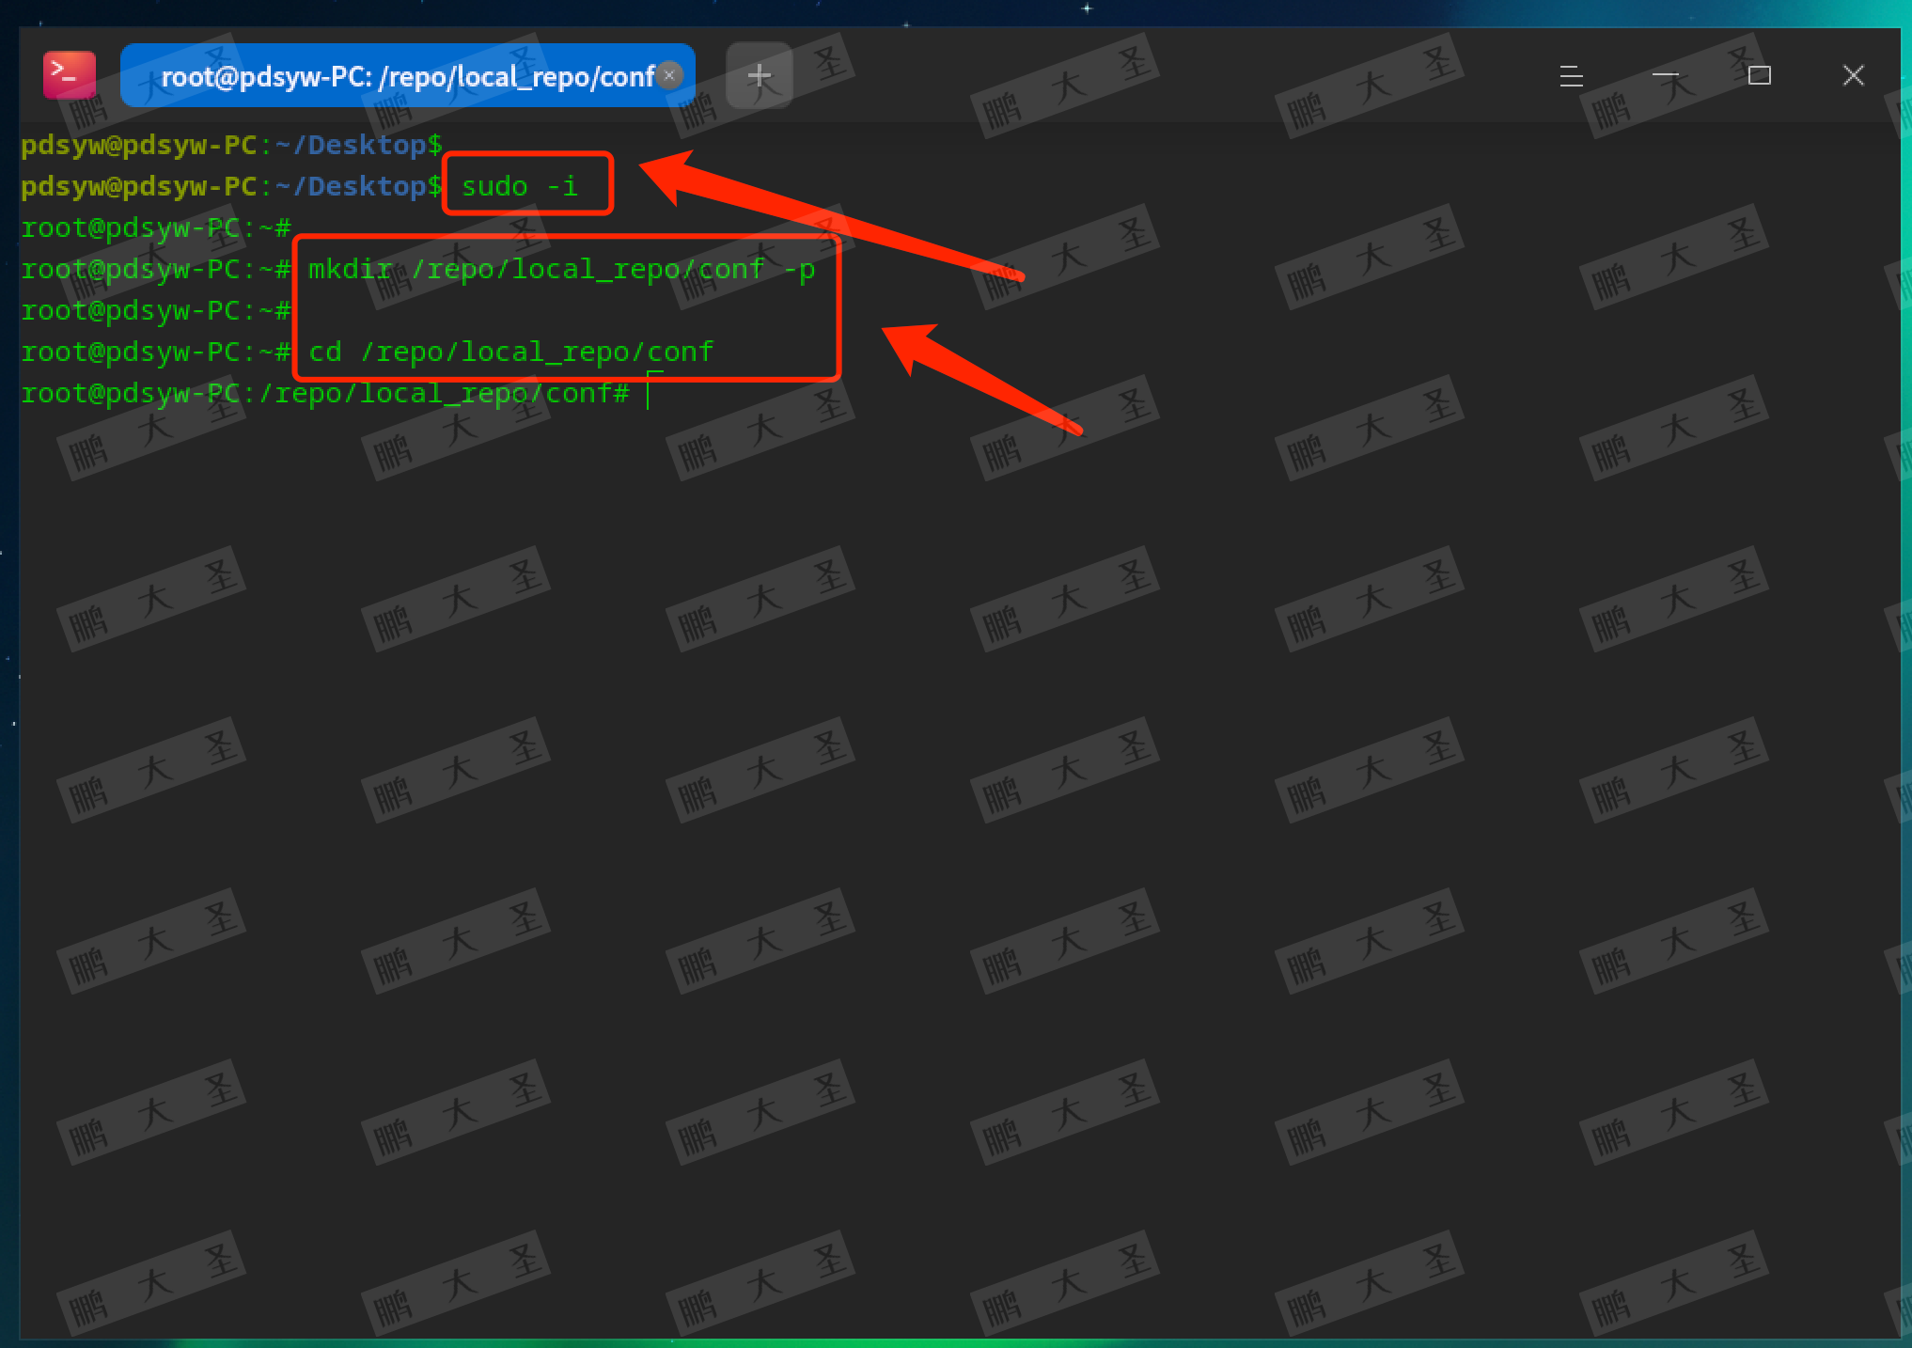This screenshot has width=1912, height=1348.
Task: Close the root@pdsyw-PC terminal tab
Action: pos(669,75)
